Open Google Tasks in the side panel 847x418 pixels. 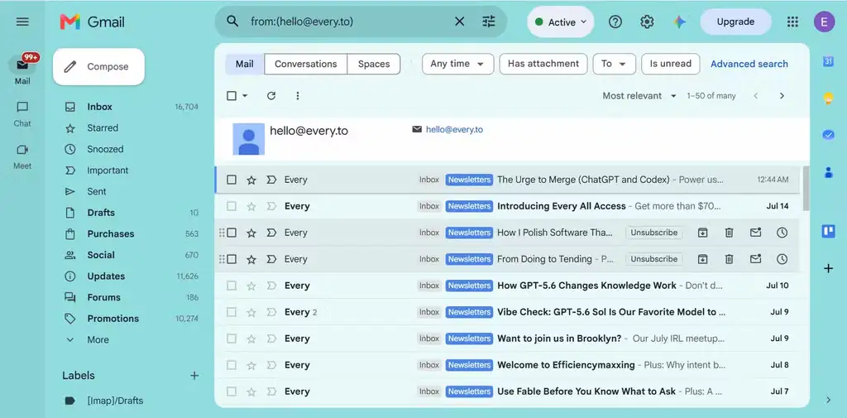click(x=828, y=135)
